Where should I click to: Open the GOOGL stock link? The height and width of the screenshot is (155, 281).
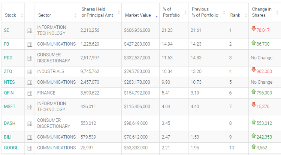11,148
